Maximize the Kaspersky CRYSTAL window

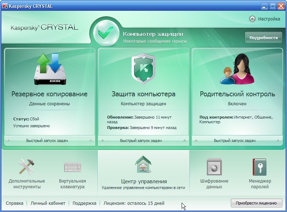tap(273, 6)
